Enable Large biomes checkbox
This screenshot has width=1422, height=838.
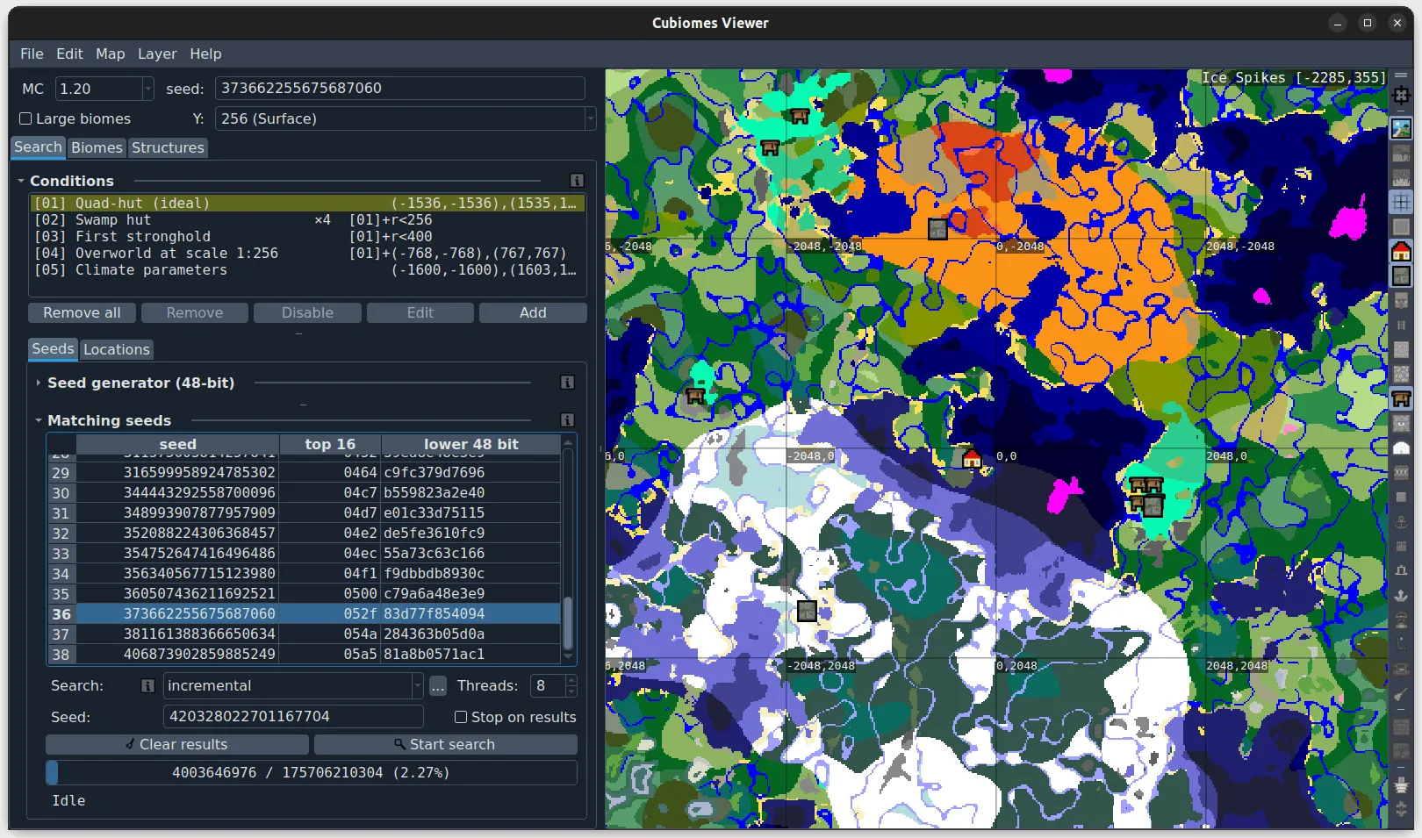tap(26, 118)
